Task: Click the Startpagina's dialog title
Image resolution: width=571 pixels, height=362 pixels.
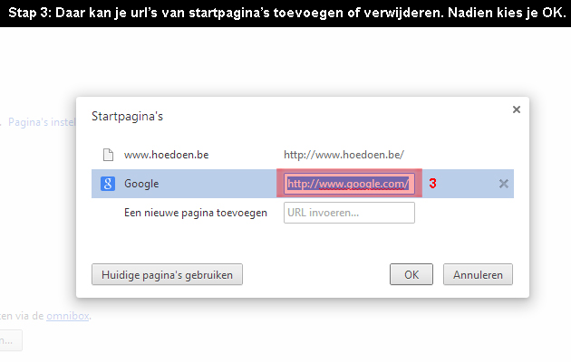Action: 127,117
